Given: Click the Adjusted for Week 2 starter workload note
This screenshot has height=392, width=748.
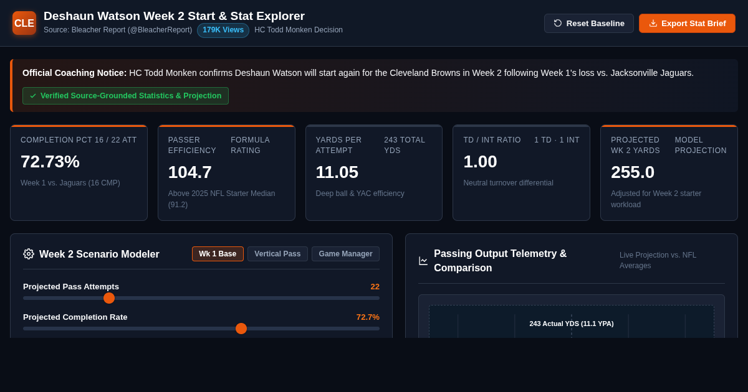Looking at the screenshot, I should click(656, 199).
